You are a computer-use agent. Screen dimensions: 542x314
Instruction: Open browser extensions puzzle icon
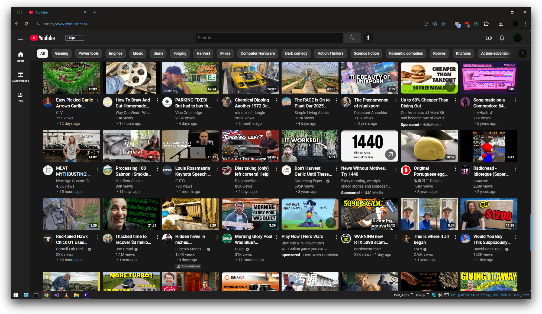coord(486,24)
